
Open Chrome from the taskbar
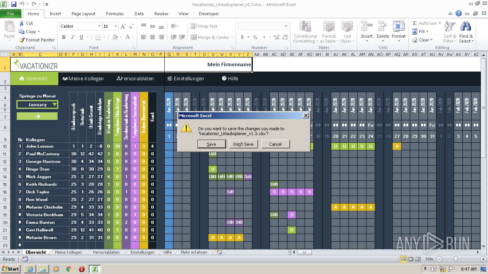(69, 269)
